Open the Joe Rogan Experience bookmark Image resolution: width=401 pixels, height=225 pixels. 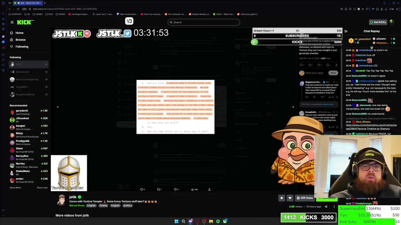pos(79,14)
